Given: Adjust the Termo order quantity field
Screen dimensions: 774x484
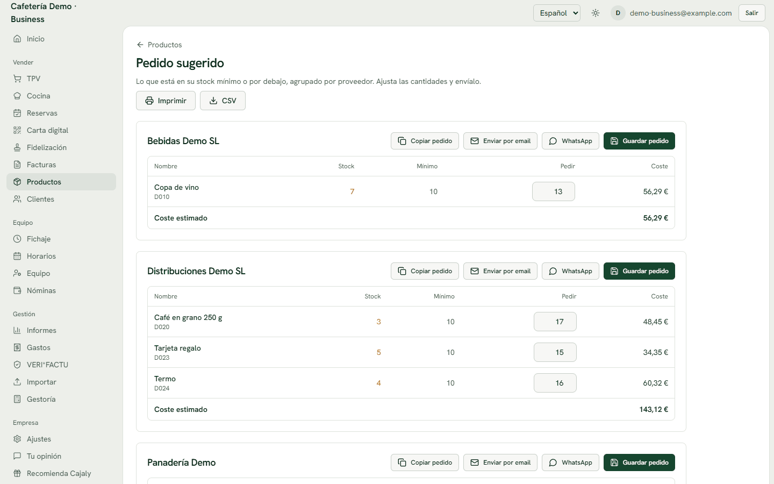Looking at the screenshot, I should point(555,383).
